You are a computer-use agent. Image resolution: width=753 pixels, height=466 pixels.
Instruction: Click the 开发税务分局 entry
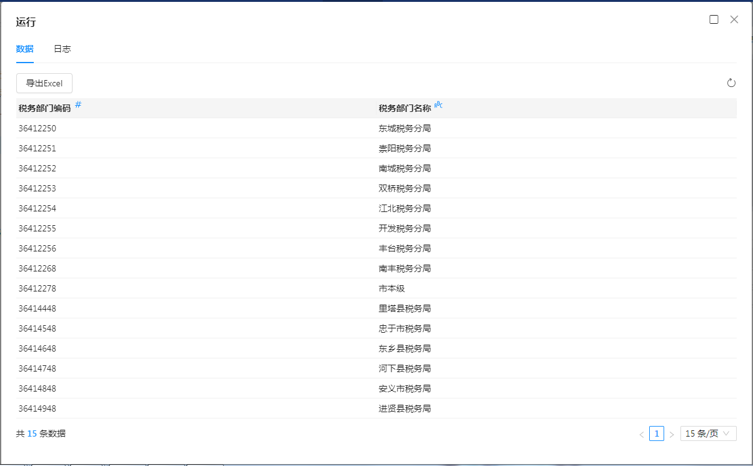[x=405, y=228]
